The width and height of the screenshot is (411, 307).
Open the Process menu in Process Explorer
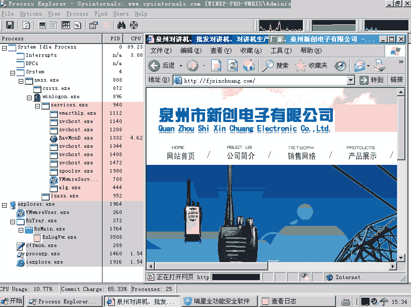coord(77,13)
